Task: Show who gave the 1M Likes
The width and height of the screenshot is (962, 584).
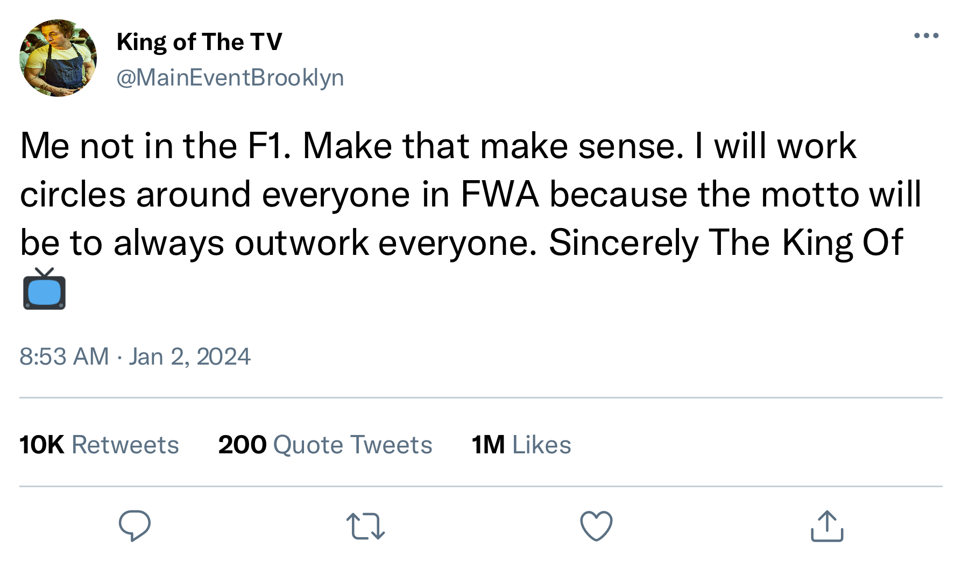Action: point(521,445)
